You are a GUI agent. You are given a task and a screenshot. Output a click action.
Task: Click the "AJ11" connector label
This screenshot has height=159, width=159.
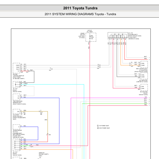point(32,147)
